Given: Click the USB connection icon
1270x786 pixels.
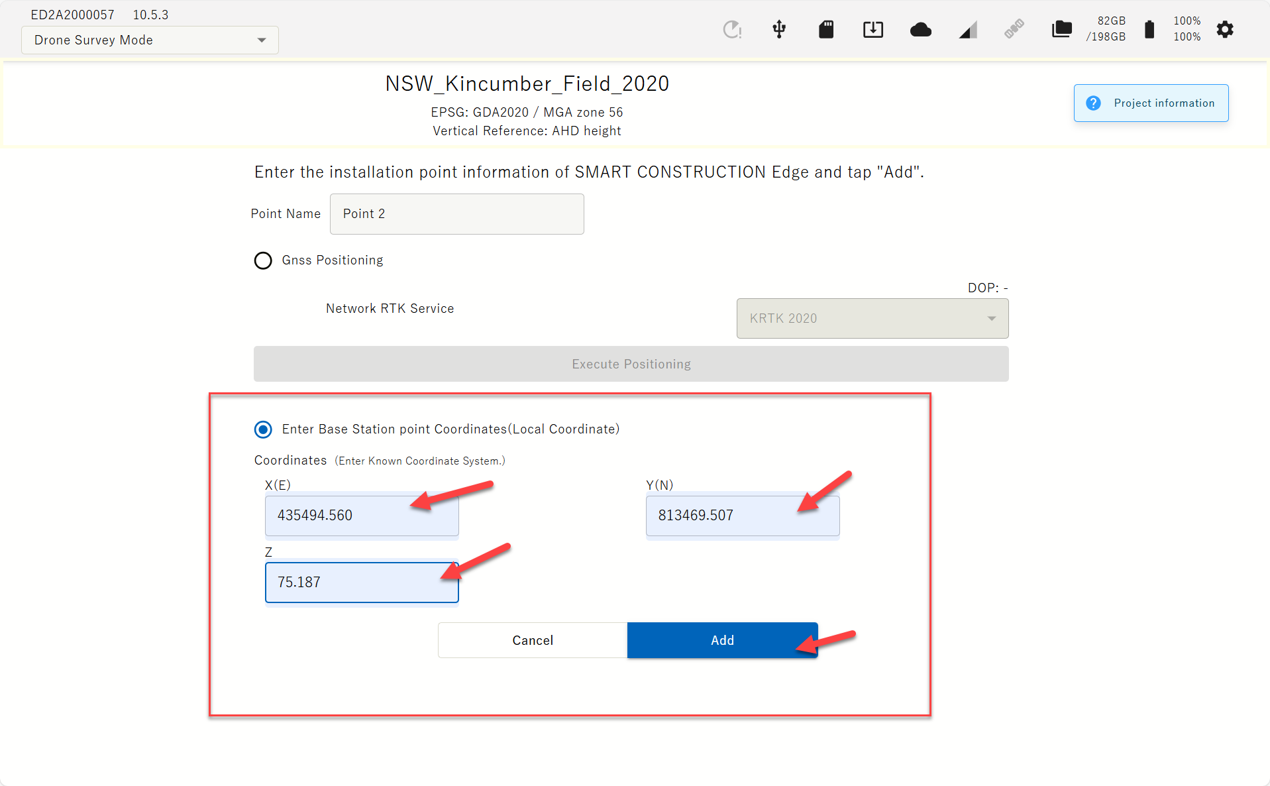Looking at the screenshot, I should coord(779,29).
